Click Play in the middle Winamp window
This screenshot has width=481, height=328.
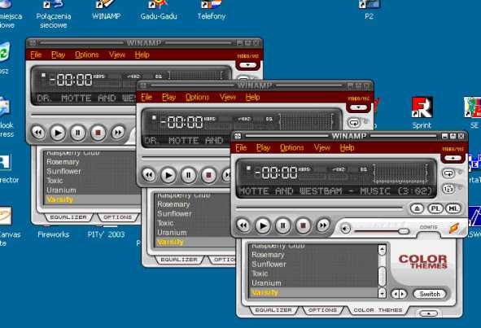tap(168, 175)
